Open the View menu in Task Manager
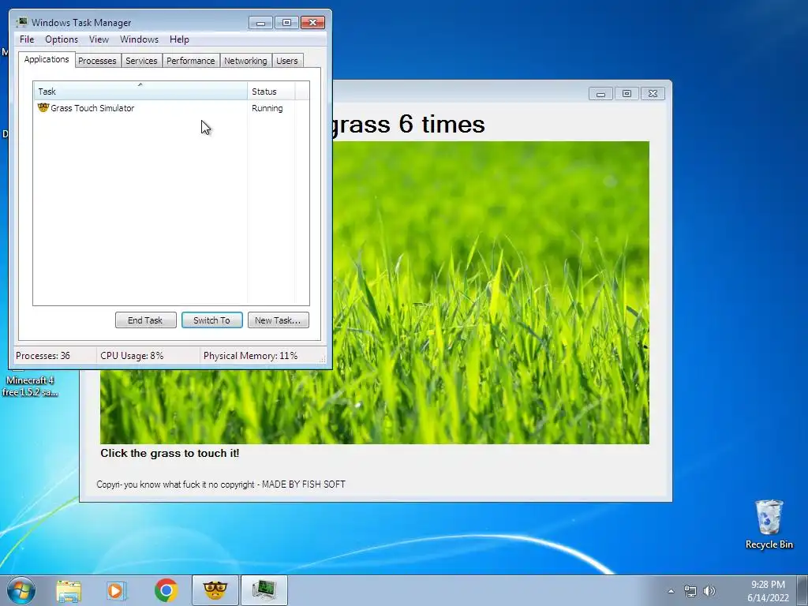808x606 pixels. (x=99, y=39)
